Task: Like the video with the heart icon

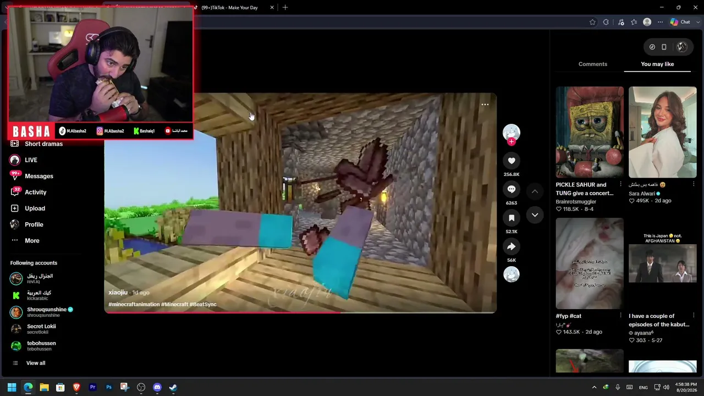Action: (512, 161)
